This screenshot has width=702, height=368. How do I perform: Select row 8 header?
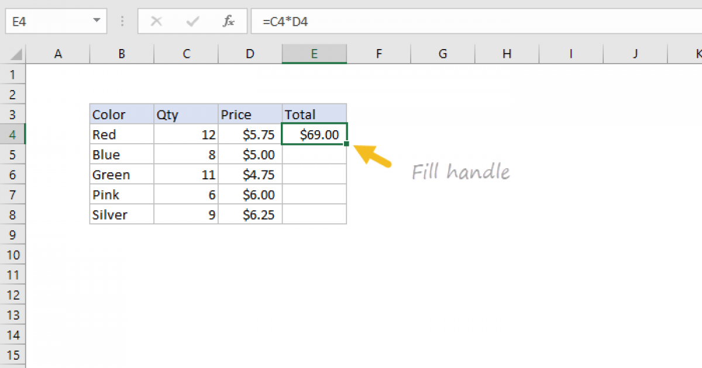tap(13, 214)
